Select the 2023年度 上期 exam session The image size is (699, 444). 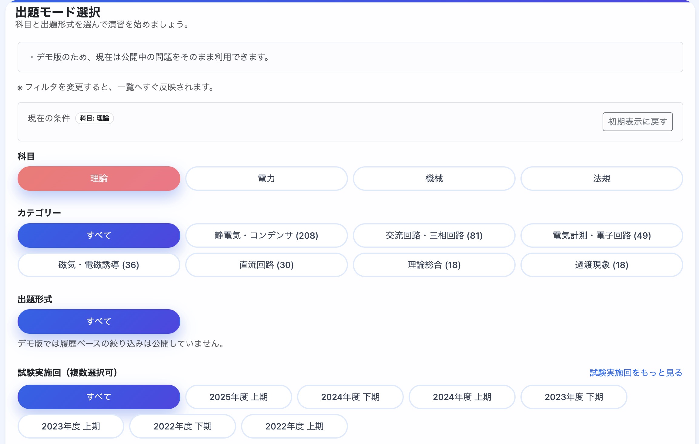coord(71,426)
